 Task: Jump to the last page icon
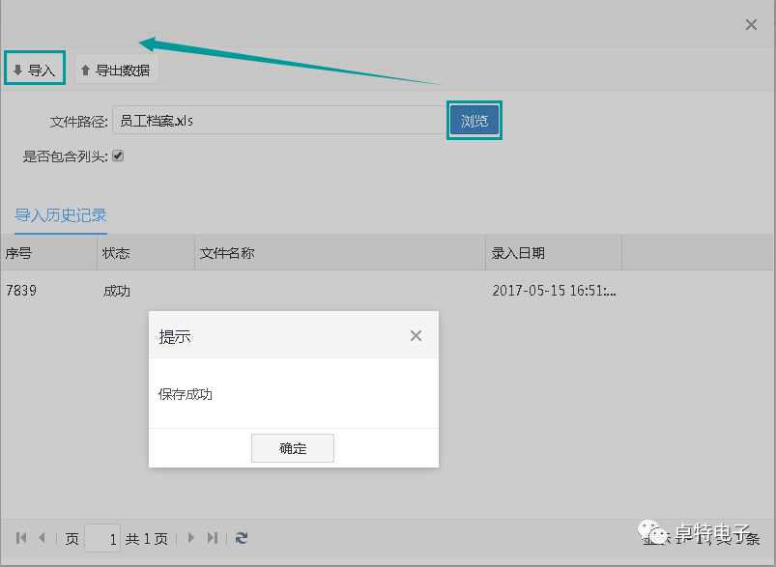tap(213, 538)
